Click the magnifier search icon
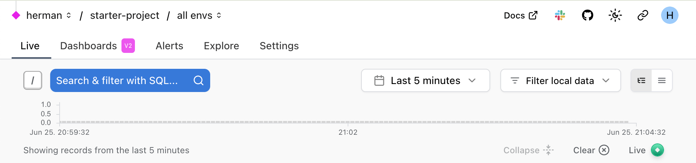This screenshot has height=163, width=696. click(199, 80)
